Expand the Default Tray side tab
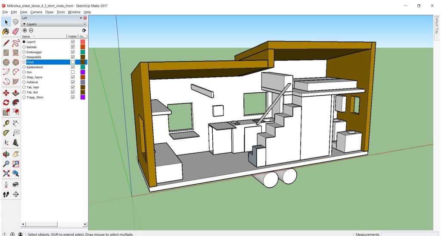Viewport: 441px width, 236px height. click(x=436, y=25)
